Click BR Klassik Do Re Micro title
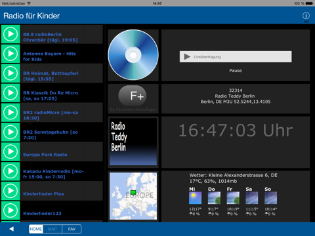Image resolution: width=315 pixels, height=236 pixels. (51, 96)
